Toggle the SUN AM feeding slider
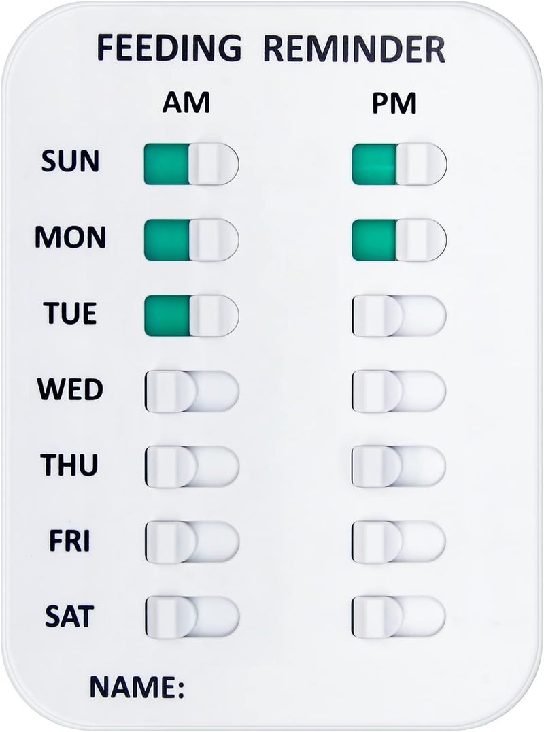The height and width of the screenshot is (732, 544). click(x=192, y=165)
